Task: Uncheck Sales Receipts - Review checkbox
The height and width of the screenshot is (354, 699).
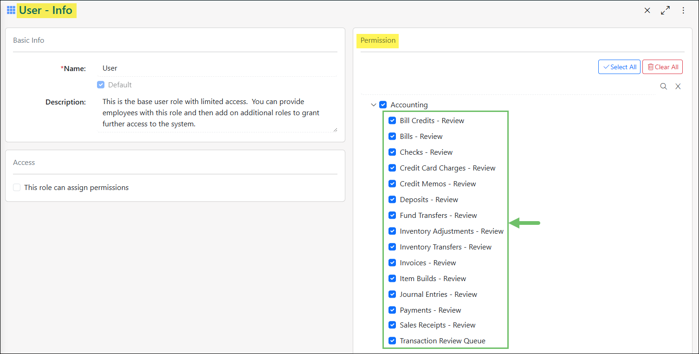Action: (392, 325)
